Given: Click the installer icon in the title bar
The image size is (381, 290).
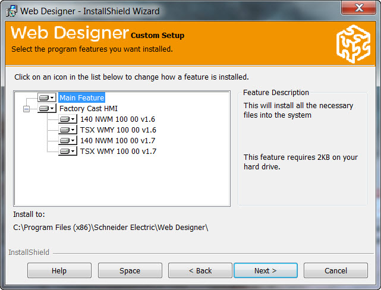Looking at the screenshot, I should click(11, 11).
